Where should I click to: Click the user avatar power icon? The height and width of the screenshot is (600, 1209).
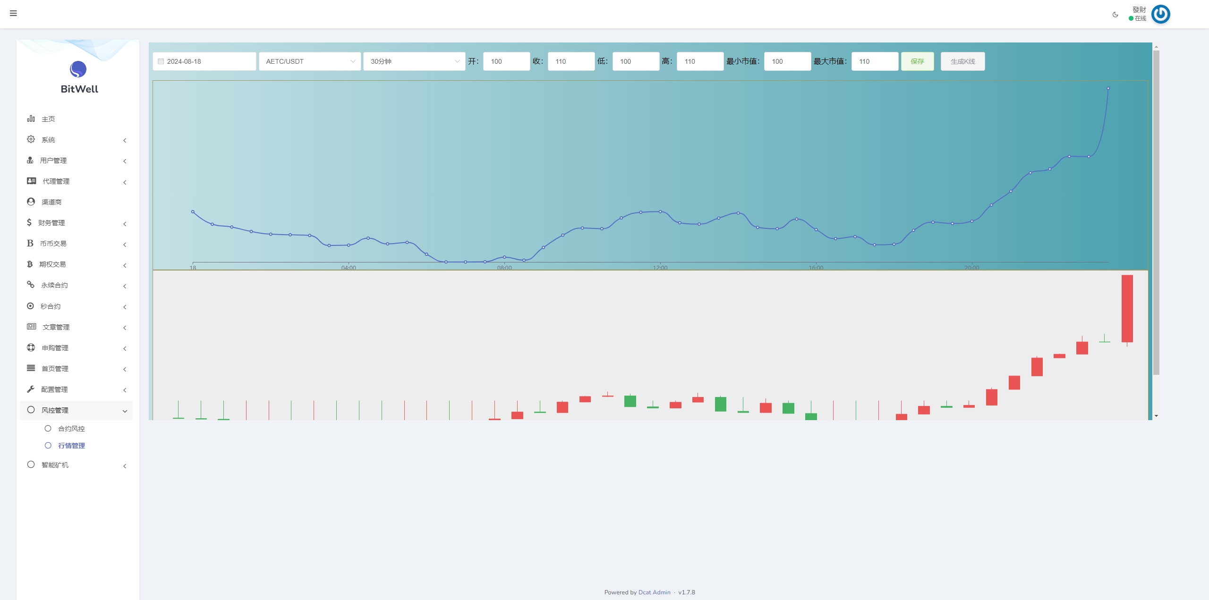(1160, 14)
